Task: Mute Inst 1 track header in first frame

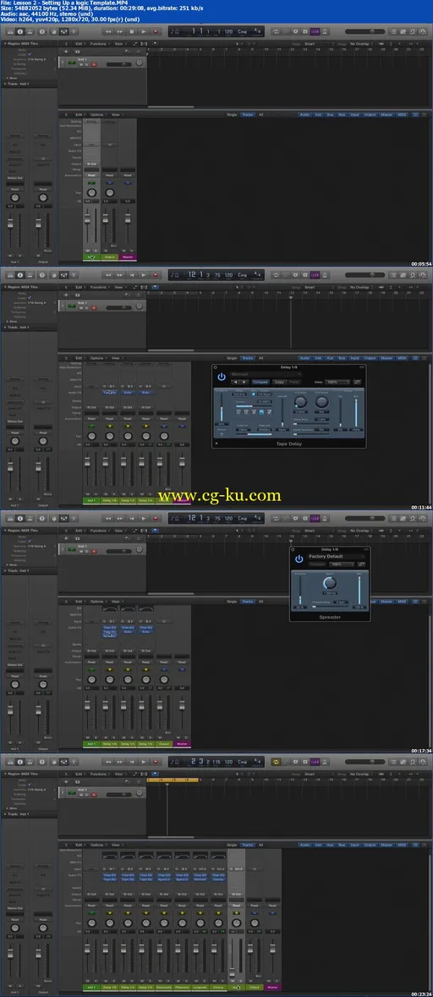Action: (80, 65)
